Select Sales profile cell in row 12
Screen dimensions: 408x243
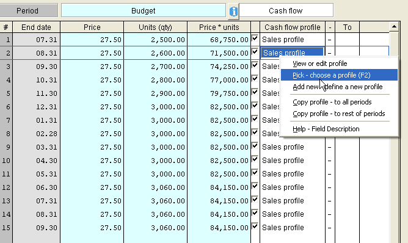coord(293,187)
